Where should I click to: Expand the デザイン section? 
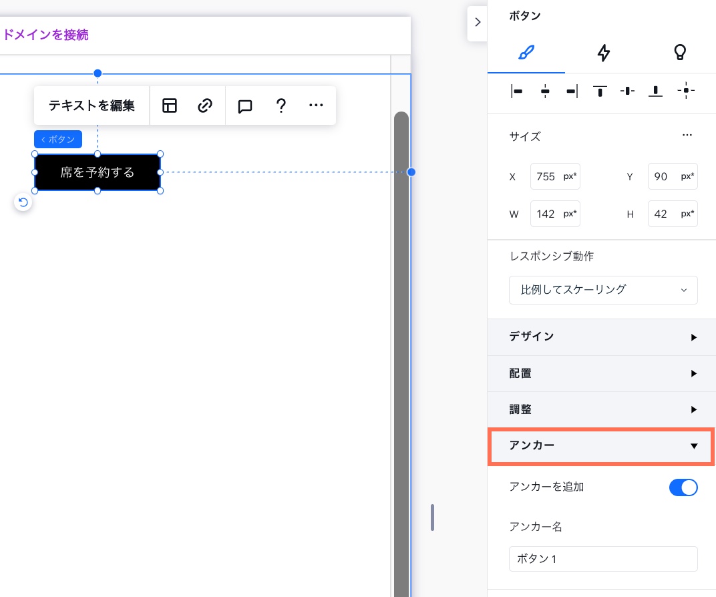(x=601, y=337)
